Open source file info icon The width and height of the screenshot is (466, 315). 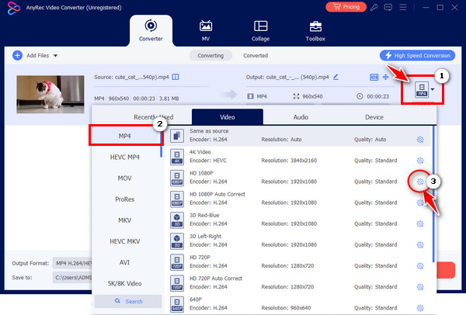coord(176,77)
